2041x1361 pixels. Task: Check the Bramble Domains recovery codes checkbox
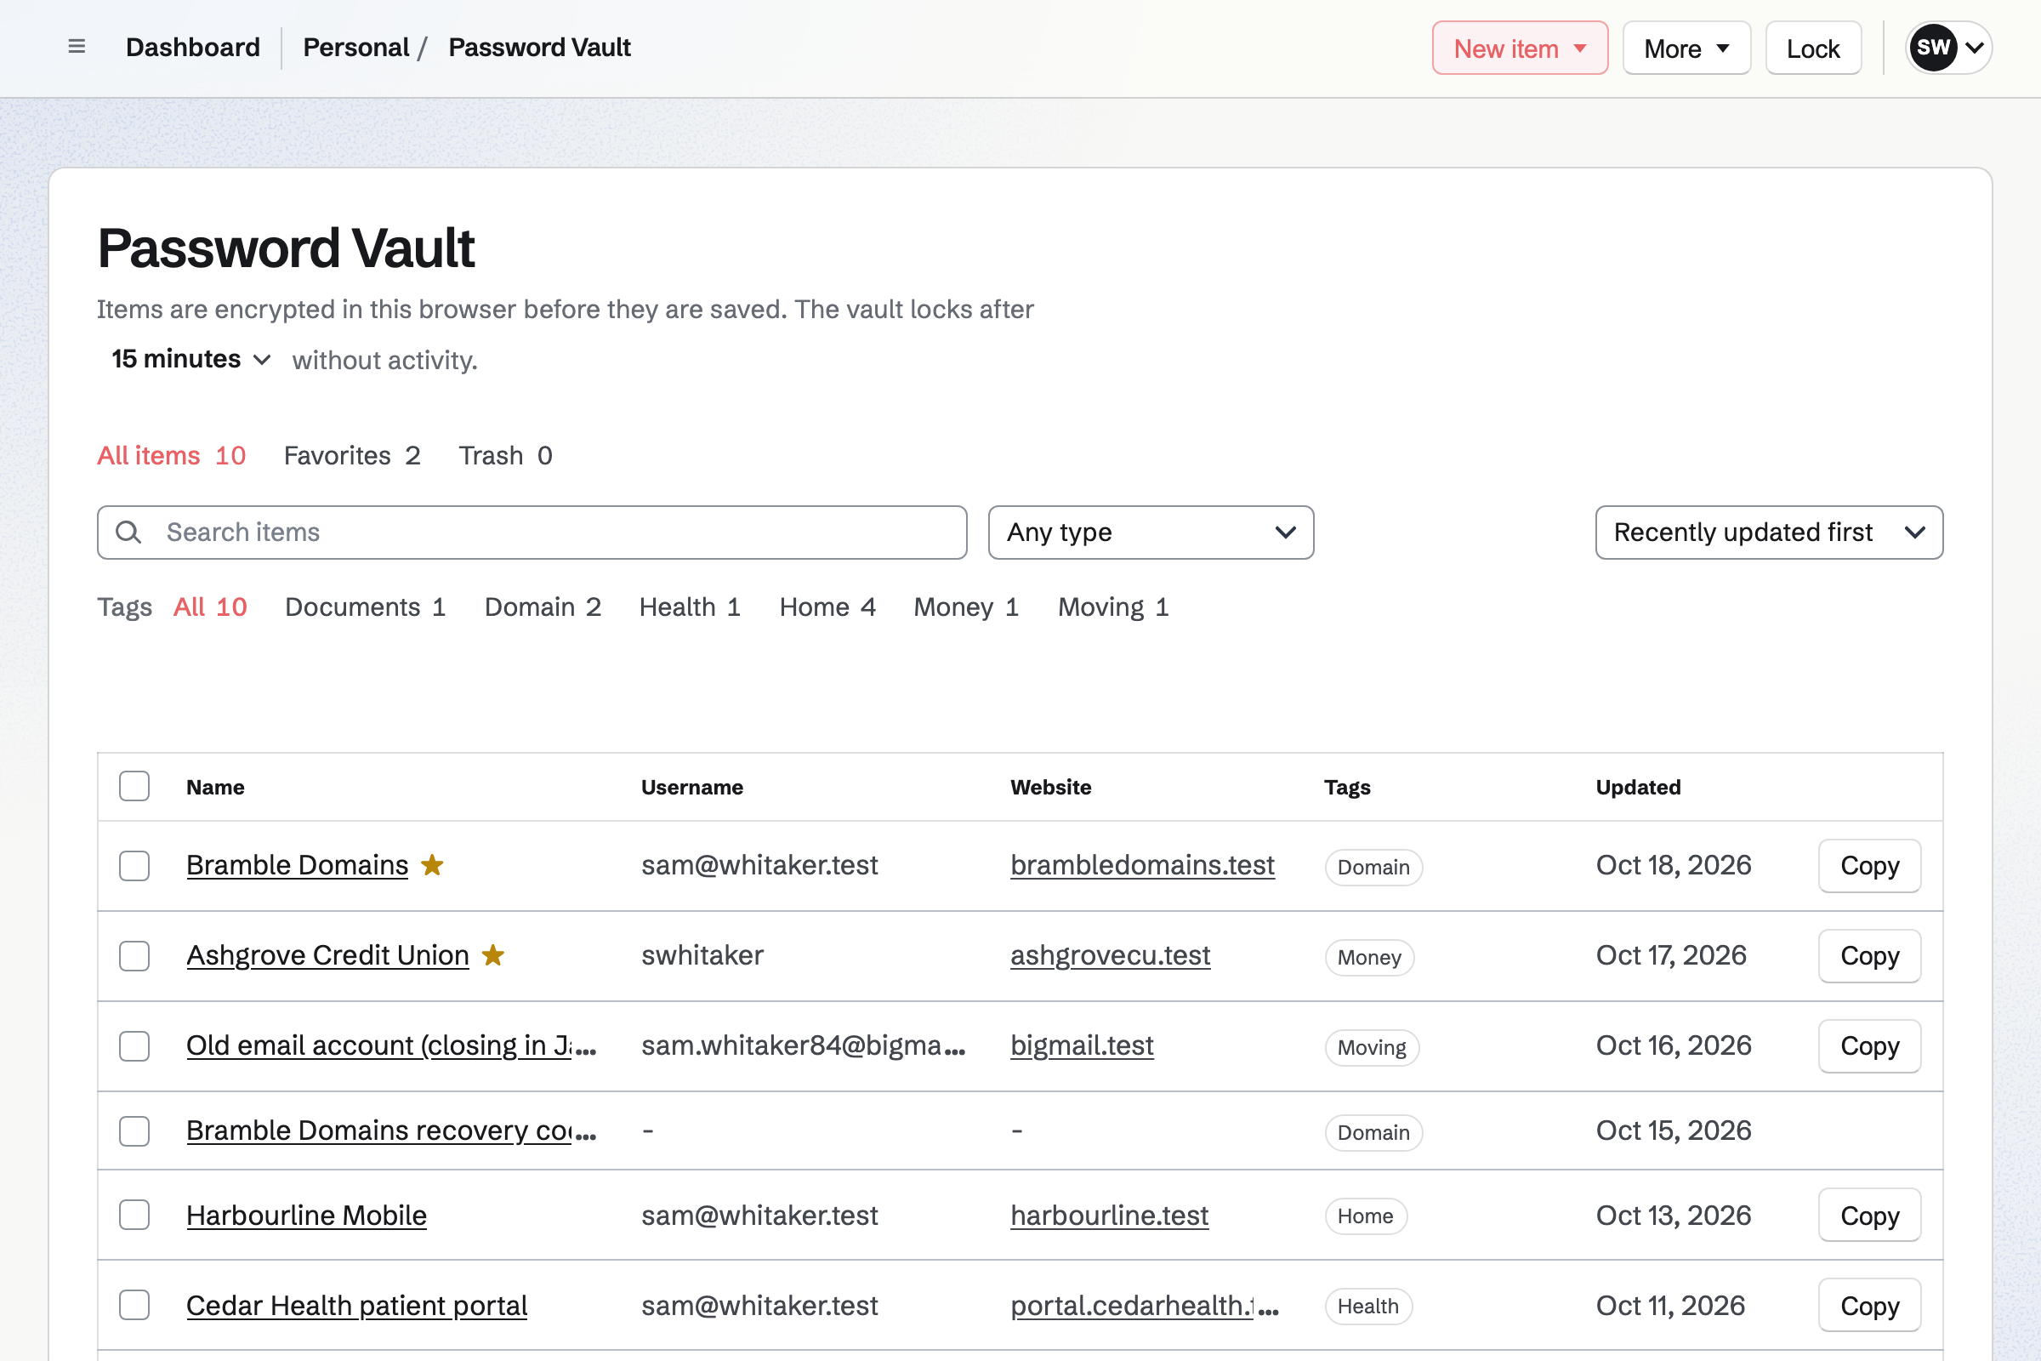click(134, 1131)
